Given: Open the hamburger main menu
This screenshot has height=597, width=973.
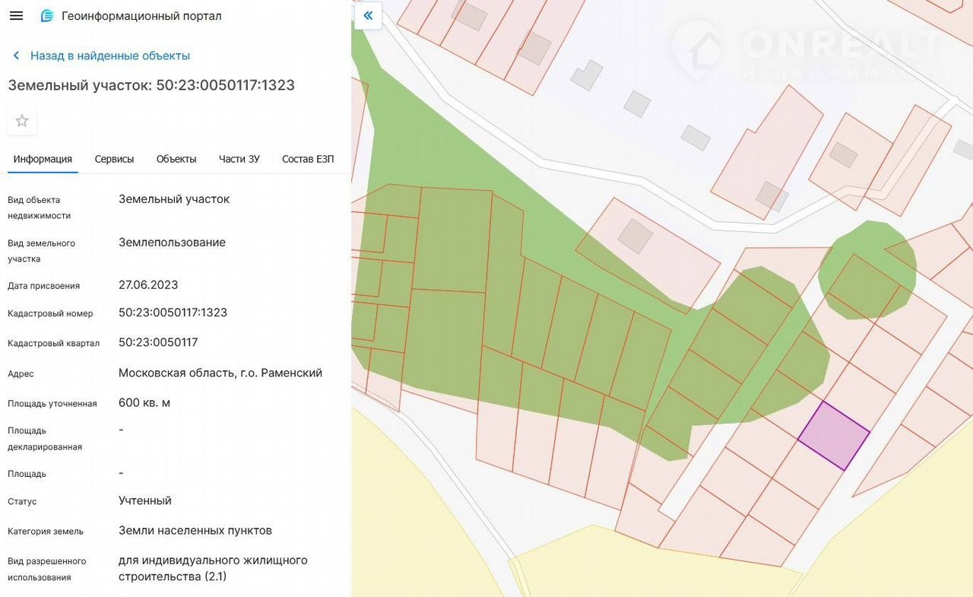Looking at the screenshot, I should 16,16.
